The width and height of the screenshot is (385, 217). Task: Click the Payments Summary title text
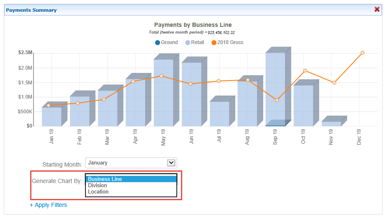tap(31, 10)
